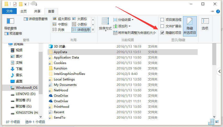Open Explorer Help via question mark icon

point(218,11)
